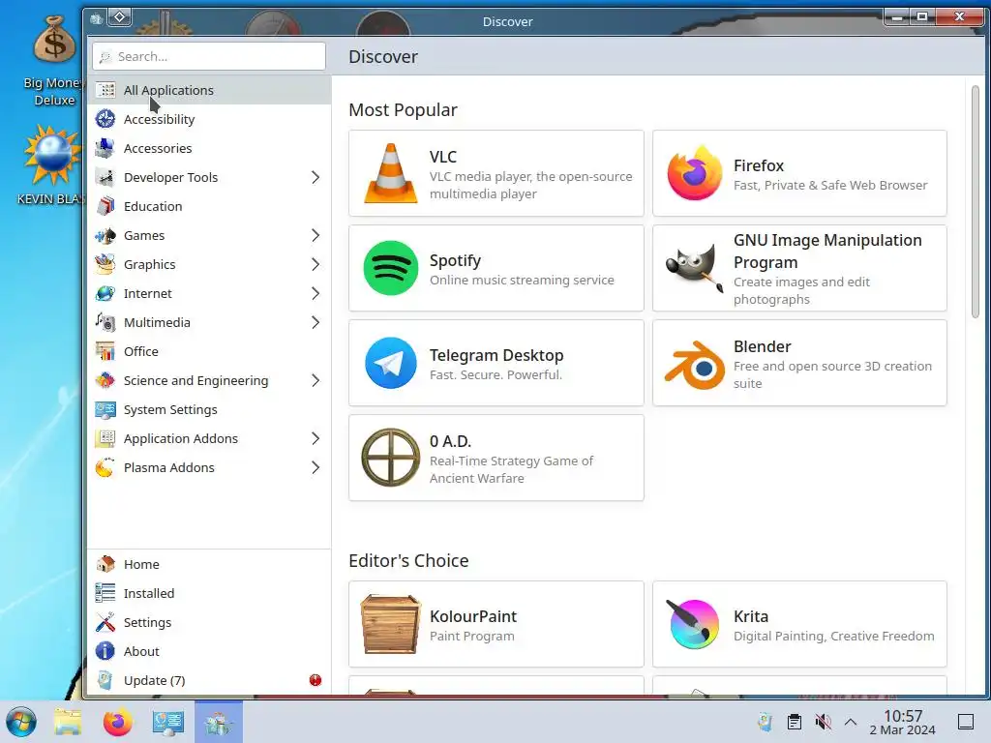Click the Graphics category icon
The width and height of the screenshot is (991, 743).
pos(105,264)
